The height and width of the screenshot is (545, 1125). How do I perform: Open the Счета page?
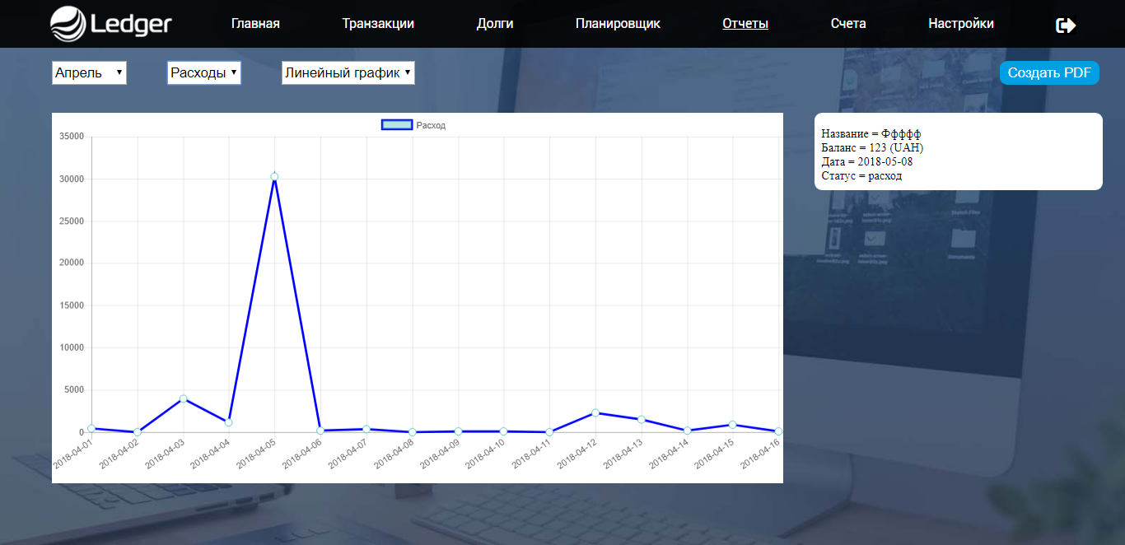tap(848, 24)
